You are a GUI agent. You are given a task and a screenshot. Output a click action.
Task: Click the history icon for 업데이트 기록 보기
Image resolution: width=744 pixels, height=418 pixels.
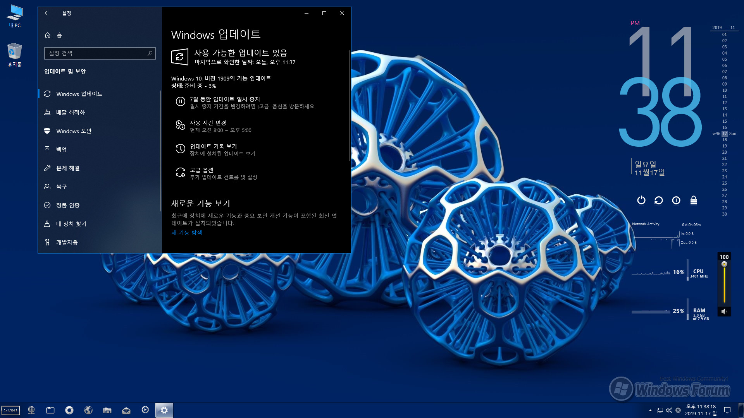pos(181,149)
